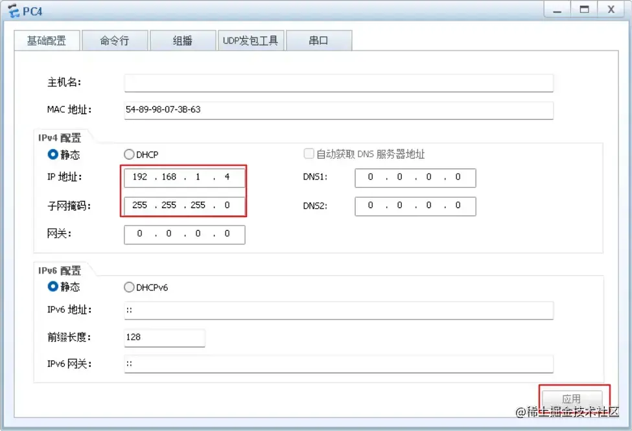Click the PC4 window title icon
Screen dimensions: 632x431
click(14, 11)
